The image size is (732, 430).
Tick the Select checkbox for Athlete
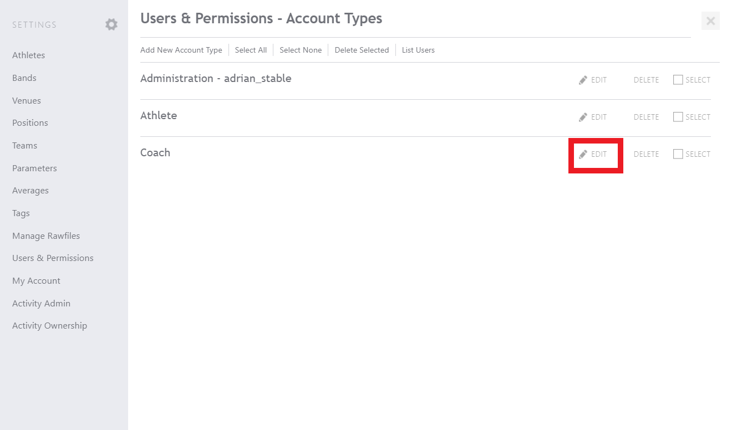pyautogui.click(x=678, y=117)
